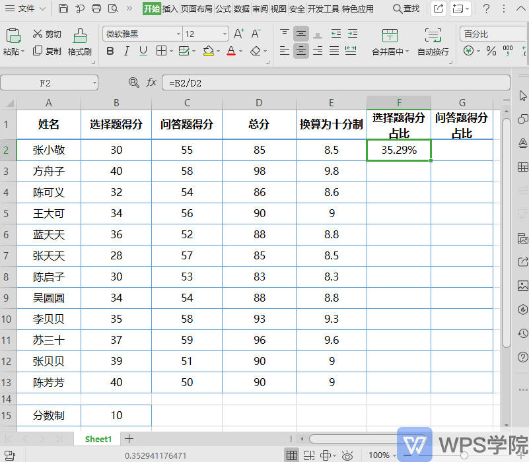Toggle bold formatting
The height and width of the screenshot is (462, 529).
pos(110,51)
